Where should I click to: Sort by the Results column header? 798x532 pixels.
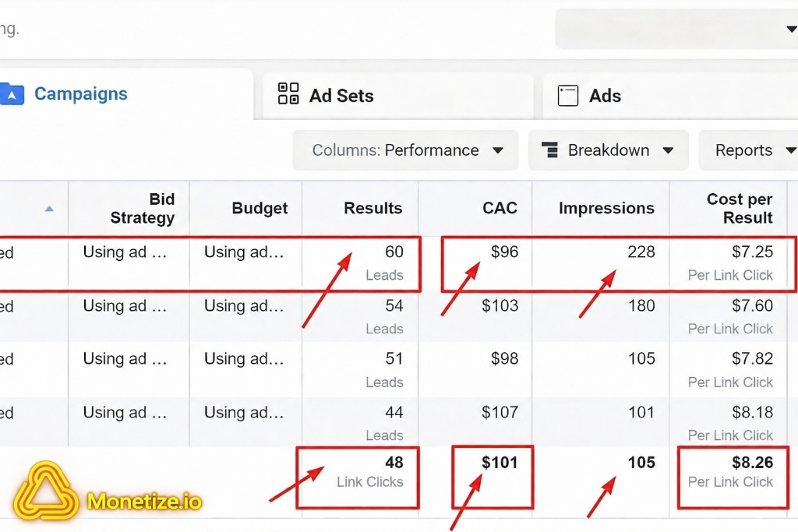click(x=373, y=208)
